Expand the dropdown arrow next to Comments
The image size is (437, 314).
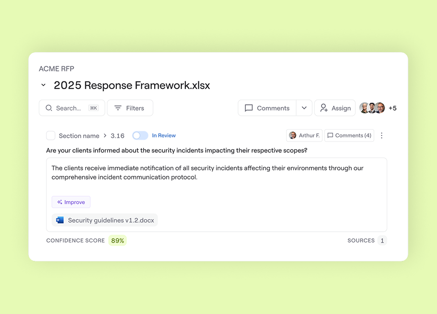point(304,108)
